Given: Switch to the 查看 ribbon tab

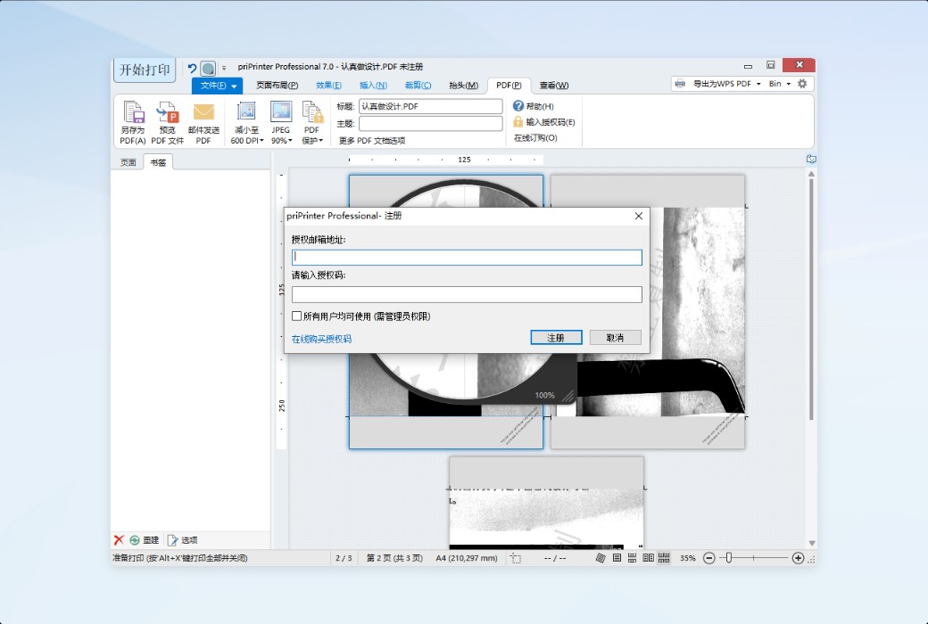Looking at the screenshot, I should [554, 86].
